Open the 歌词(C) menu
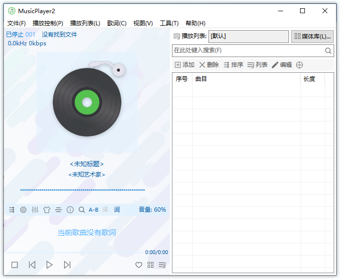This screenshot has width=340, height=279. coord(116,23)
